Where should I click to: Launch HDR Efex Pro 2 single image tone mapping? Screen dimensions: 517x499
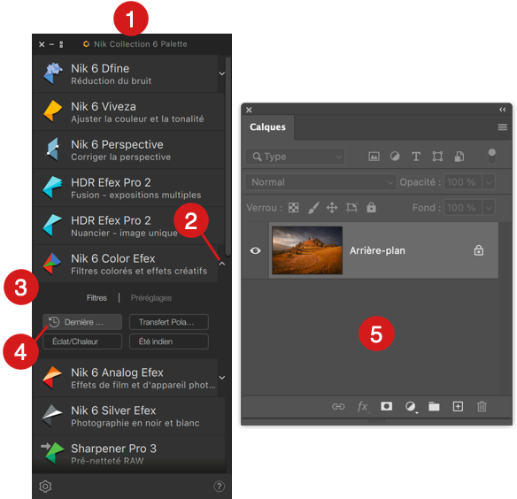pyautogui.click(x=129, y=226)
